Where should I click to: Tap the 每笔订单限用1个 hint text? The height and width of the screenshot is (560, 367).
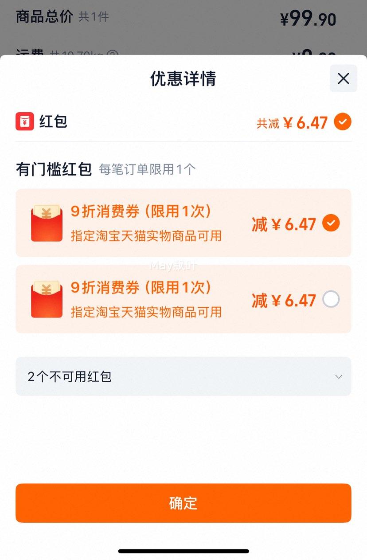pos(147,169)
